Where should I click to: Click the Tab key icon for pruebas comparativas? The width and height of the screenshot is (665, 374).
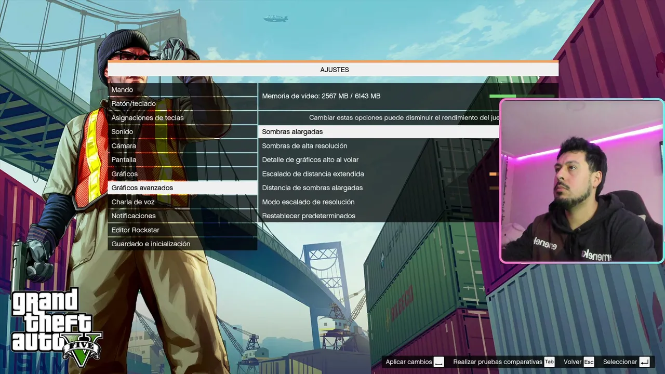(x=549, y=362)
